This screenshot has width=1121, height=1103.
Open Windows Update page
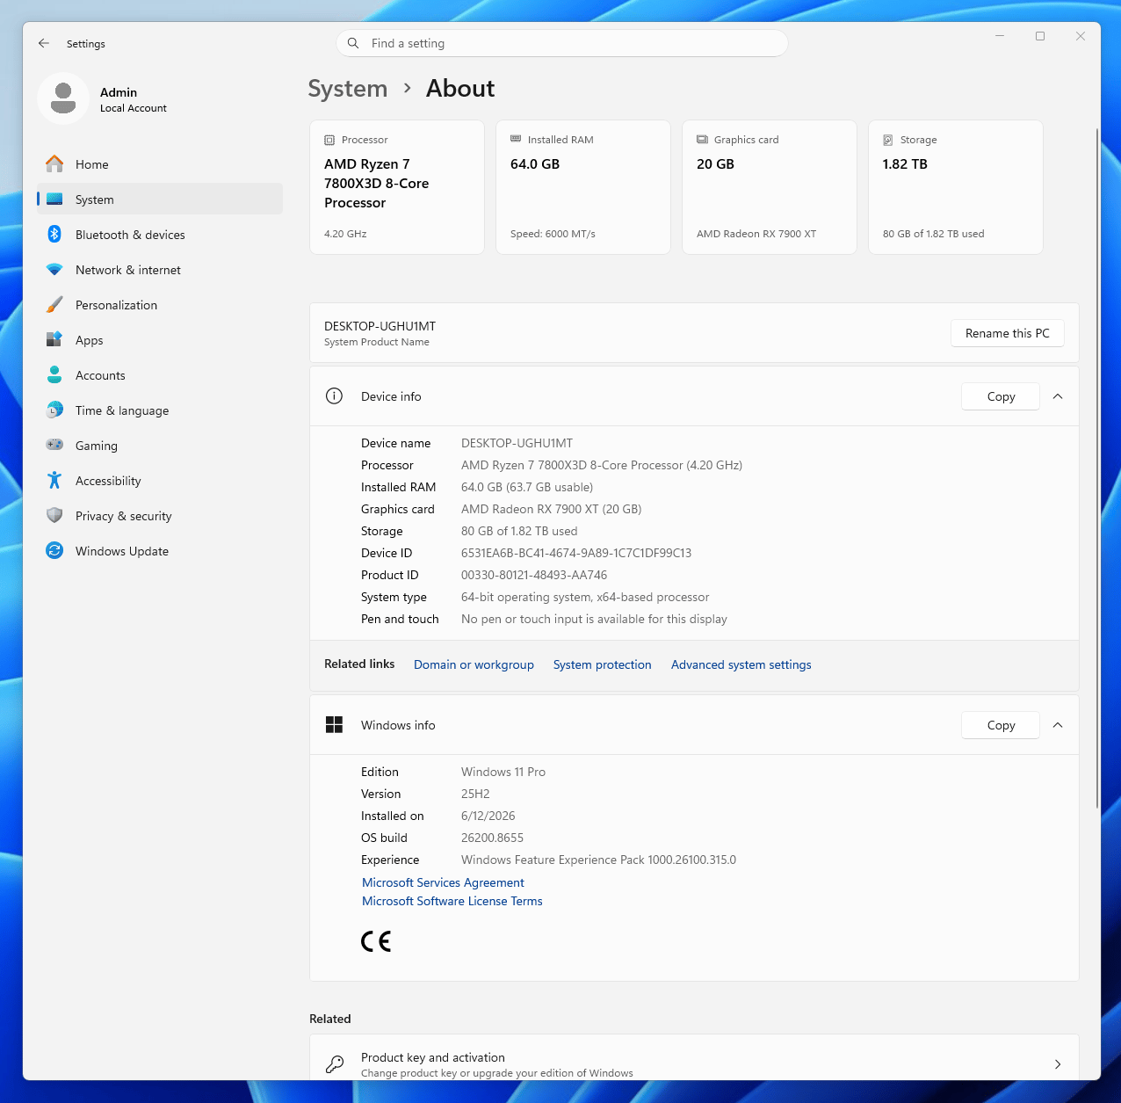(x=160, y=551)
